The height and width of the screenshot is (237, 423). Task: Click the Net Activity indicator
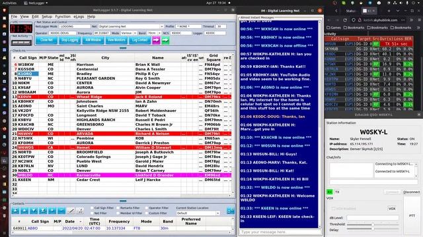(21, 42)
